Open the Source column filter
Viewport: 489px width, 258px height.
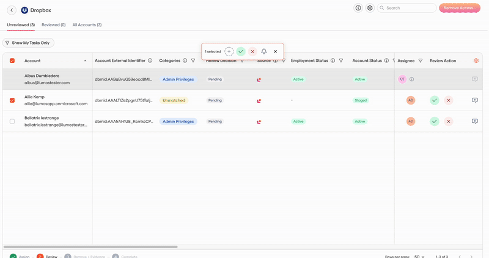[284, 61]
